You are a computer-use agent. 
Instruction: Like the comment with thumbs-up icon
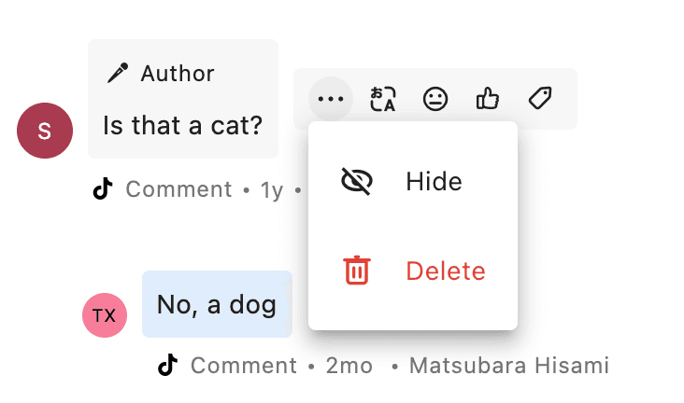coord(488,99)
